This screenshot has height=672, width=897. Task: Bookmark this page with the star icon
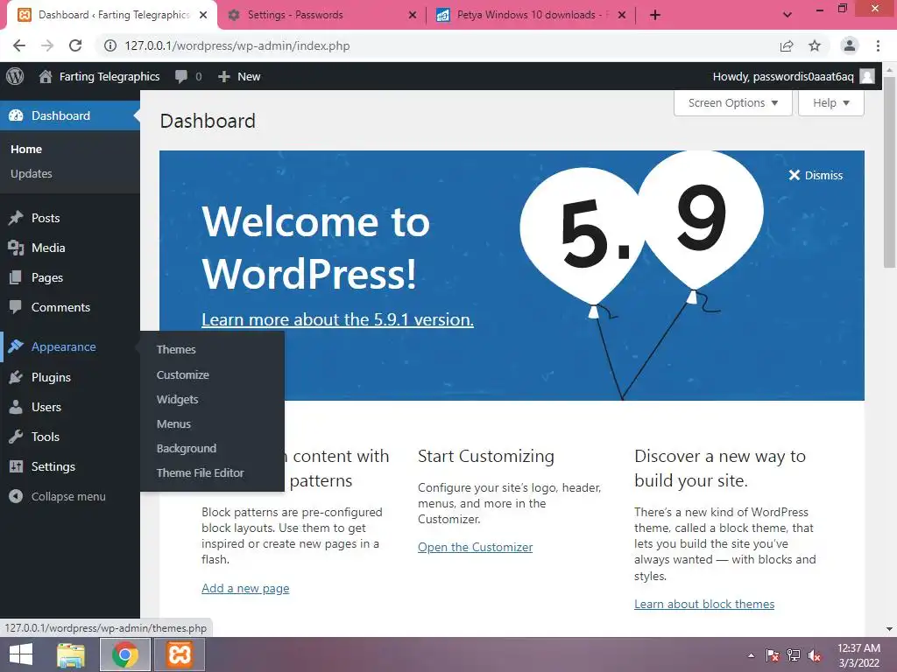815,45
